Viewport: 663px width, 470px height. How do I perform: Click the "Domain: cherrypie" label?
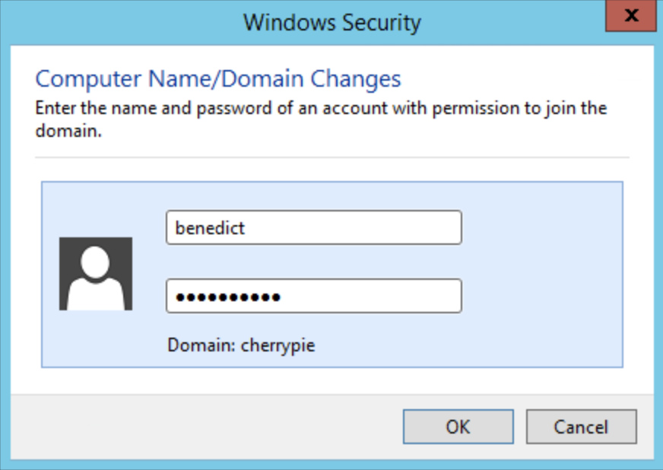click(x=241, y=345)
